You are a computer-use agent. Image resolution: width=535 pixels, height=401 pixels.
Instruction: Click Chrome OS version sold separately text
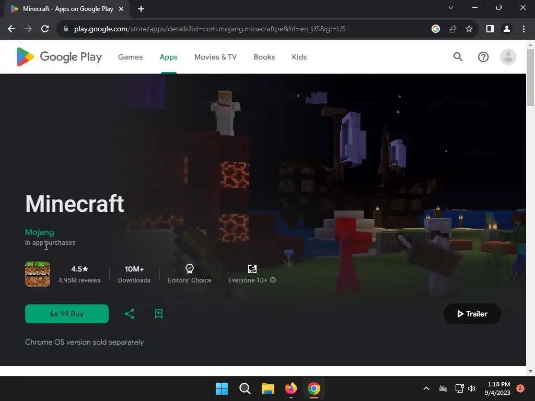tap(84, 342)
